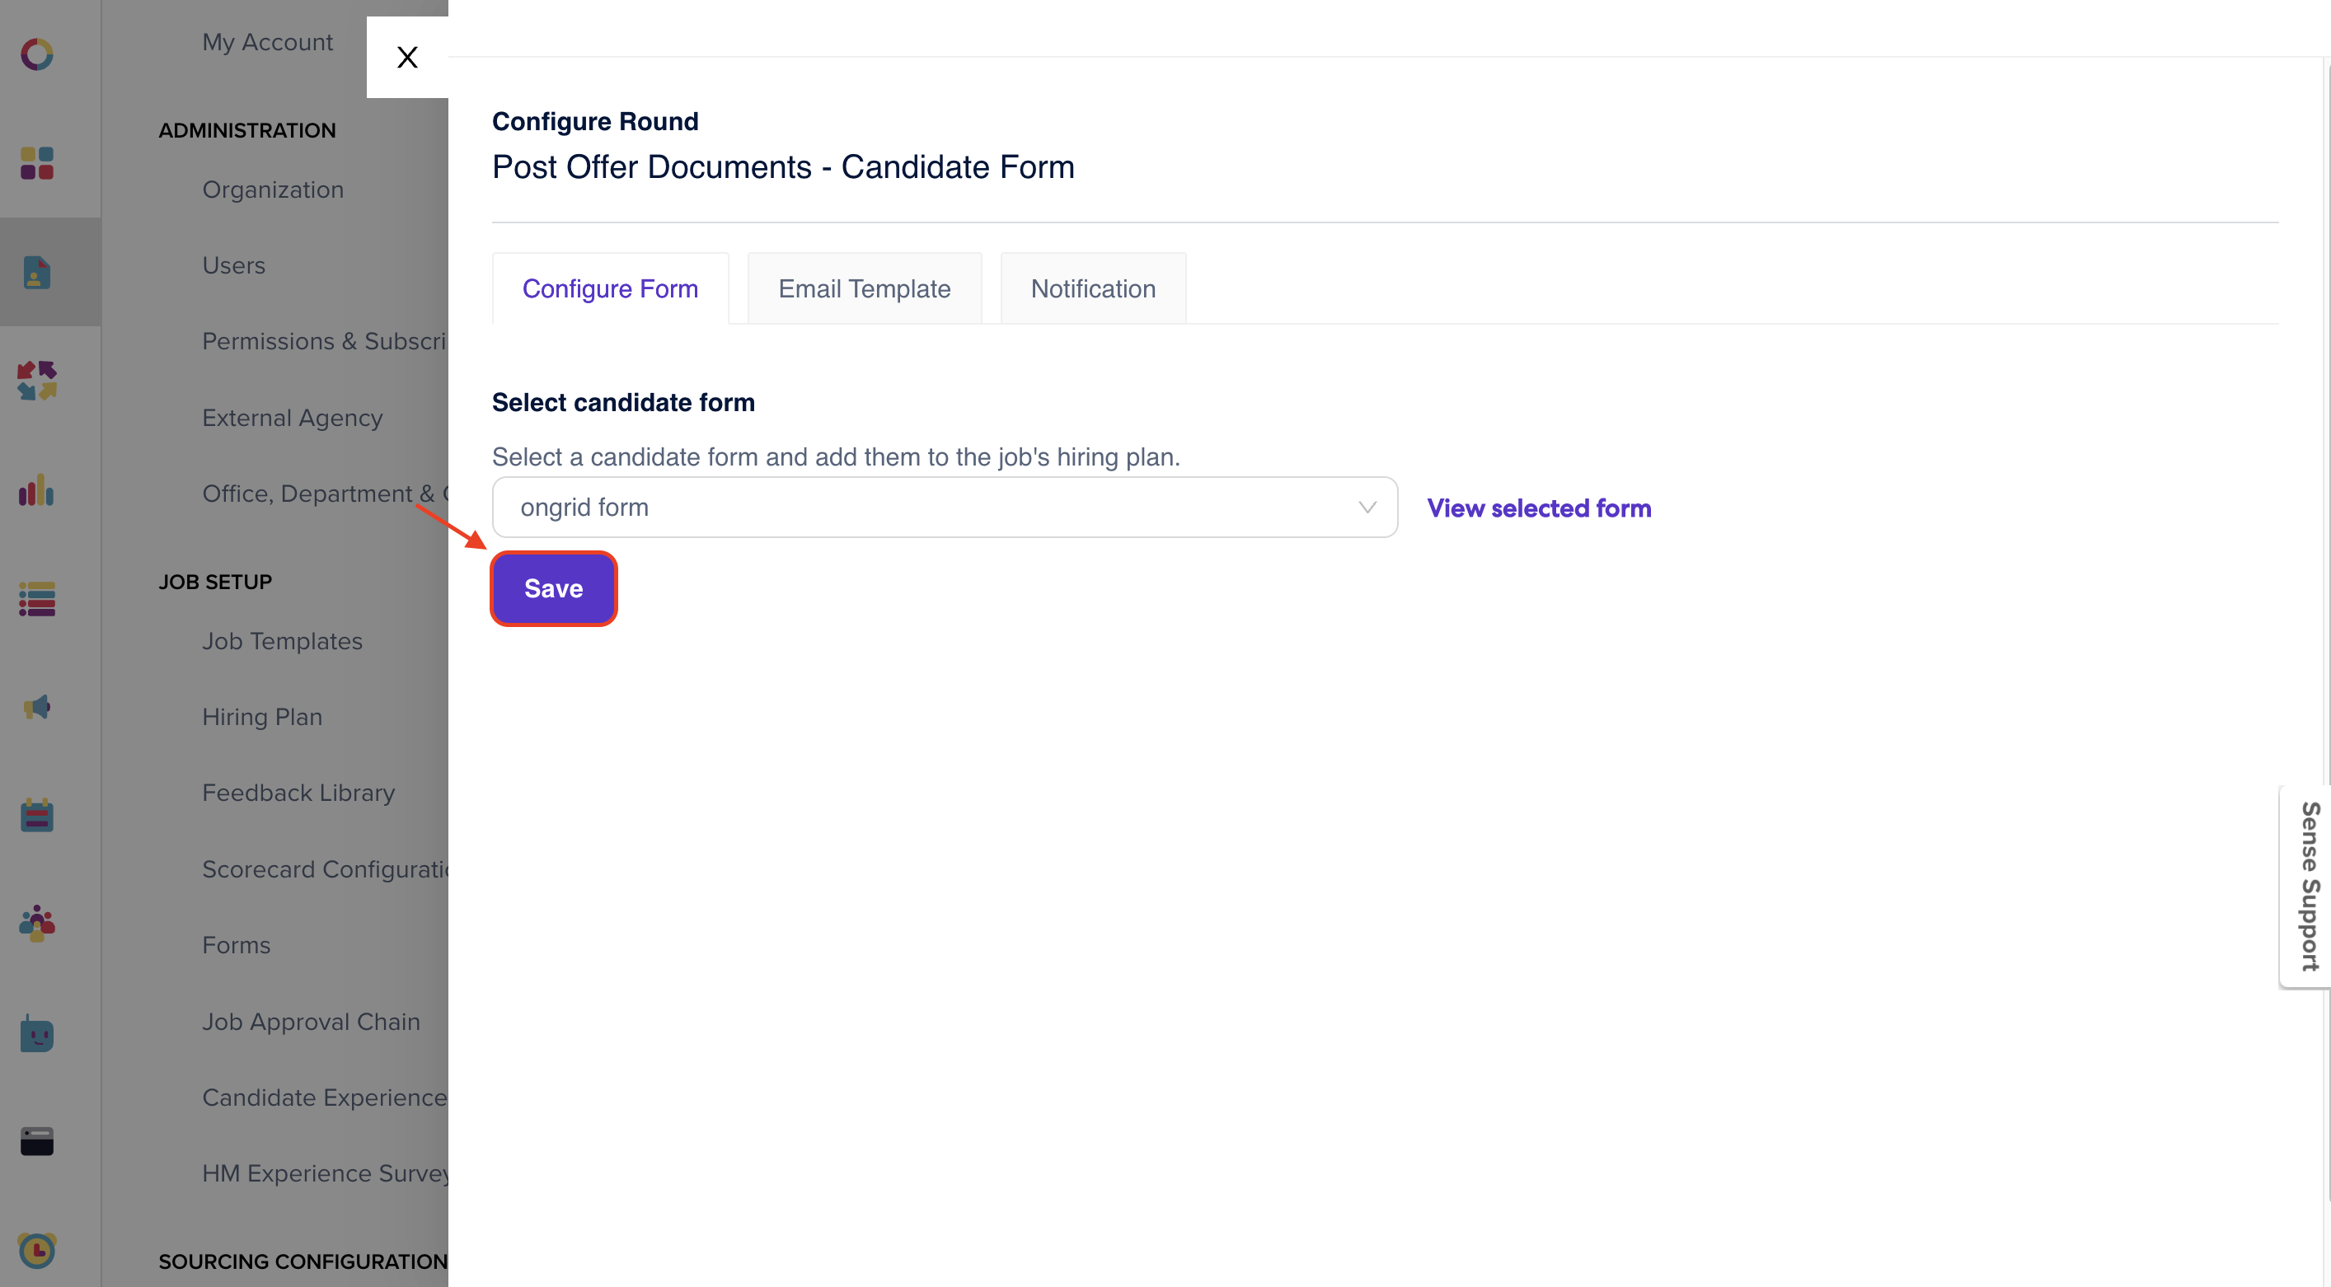Open the calendar scheduling icon
The height and width of the screenshot is (1287, 2331).
pos(36,816)
